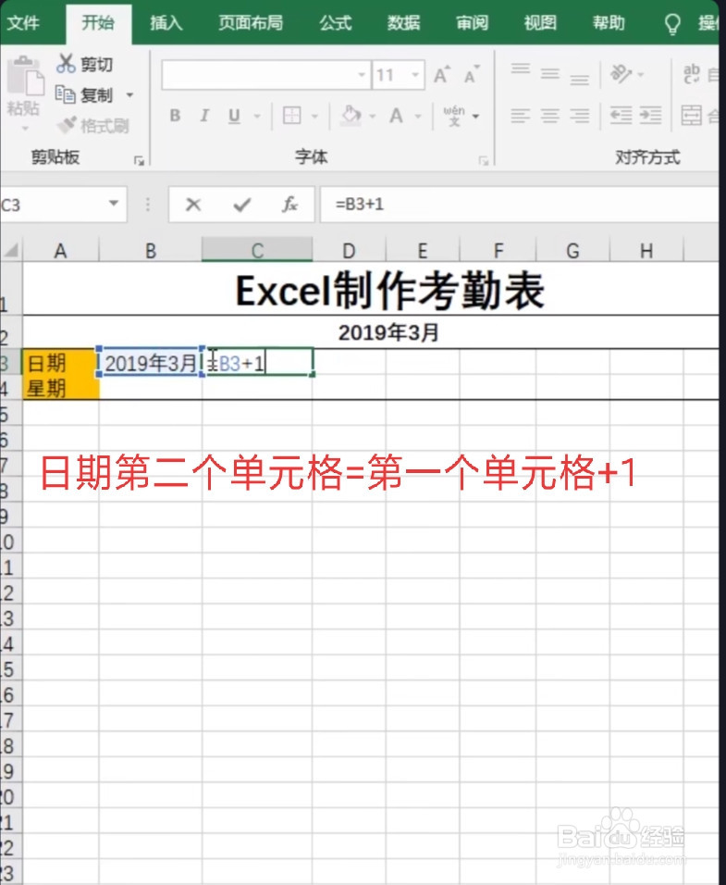The width and height of the screenshot is (726, 885).
Task: Apply cell borders icon
Action: [x=291, y=116]
